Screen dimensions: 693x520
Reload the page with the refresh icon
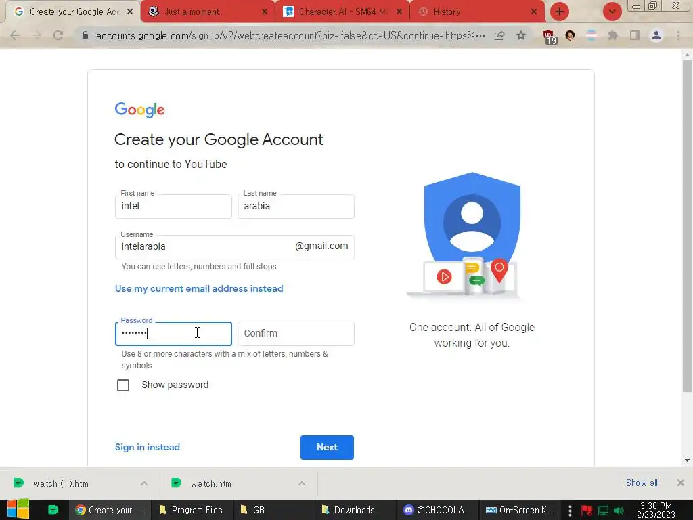coord(58,35)
